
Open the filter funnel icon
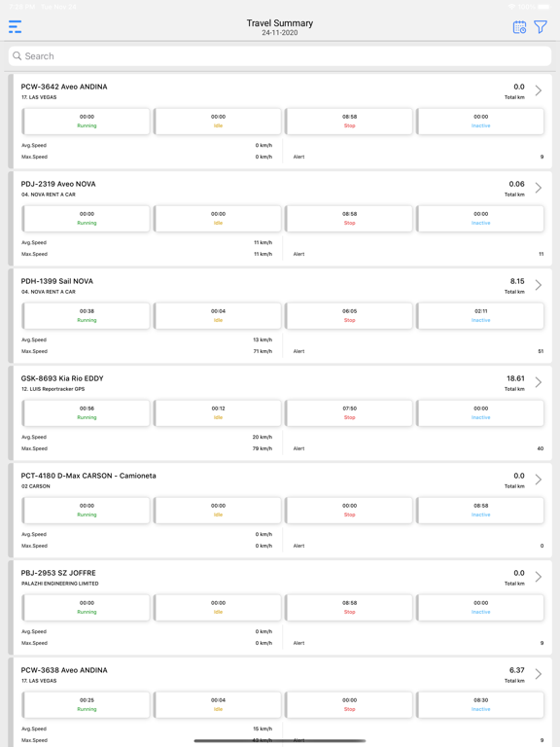pyautogui.click(x=541, y=27)
